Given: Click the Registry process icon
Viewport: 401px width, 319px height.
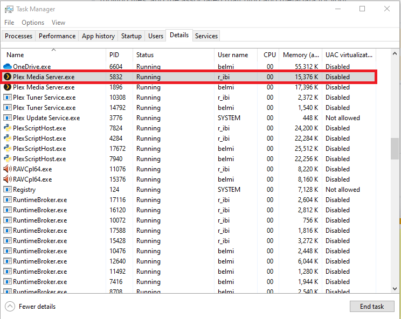Looking at the screenshot, I should point(8,190).
